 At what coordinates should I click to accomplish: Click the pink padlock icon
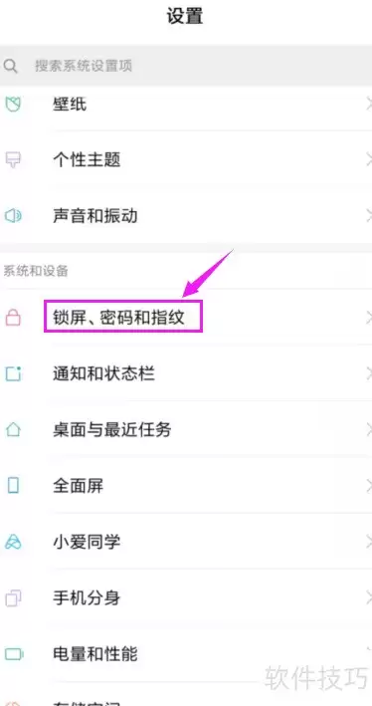click(13, 317)
